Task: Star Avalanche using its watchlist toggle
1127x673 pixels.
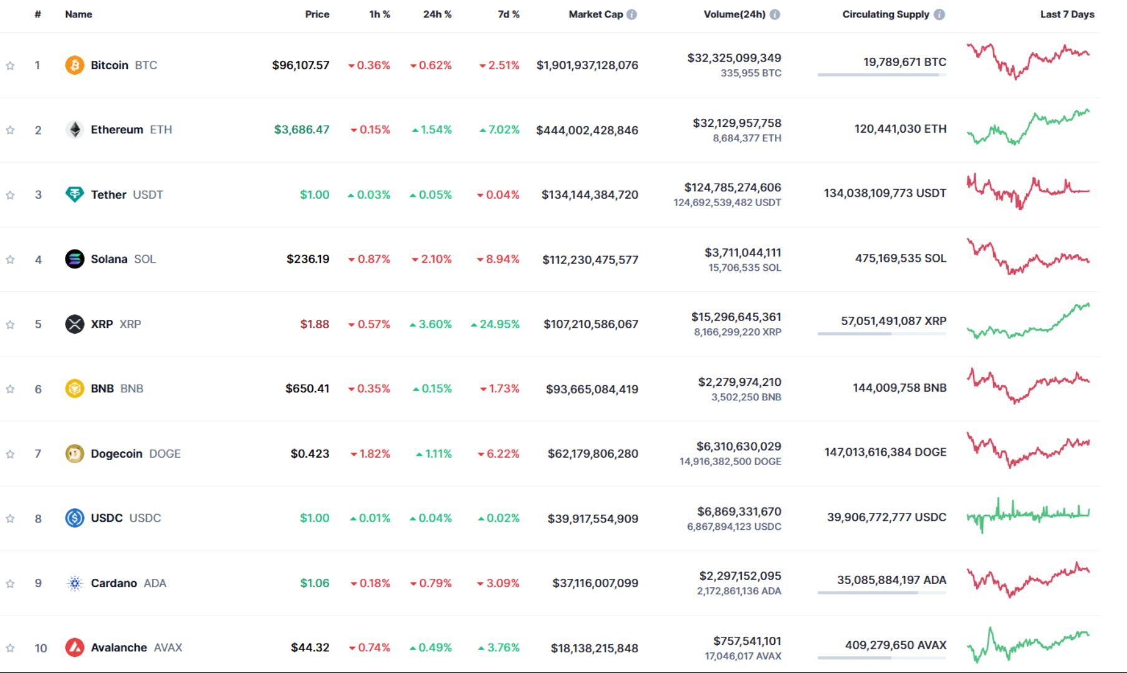Action: point(10,647)
